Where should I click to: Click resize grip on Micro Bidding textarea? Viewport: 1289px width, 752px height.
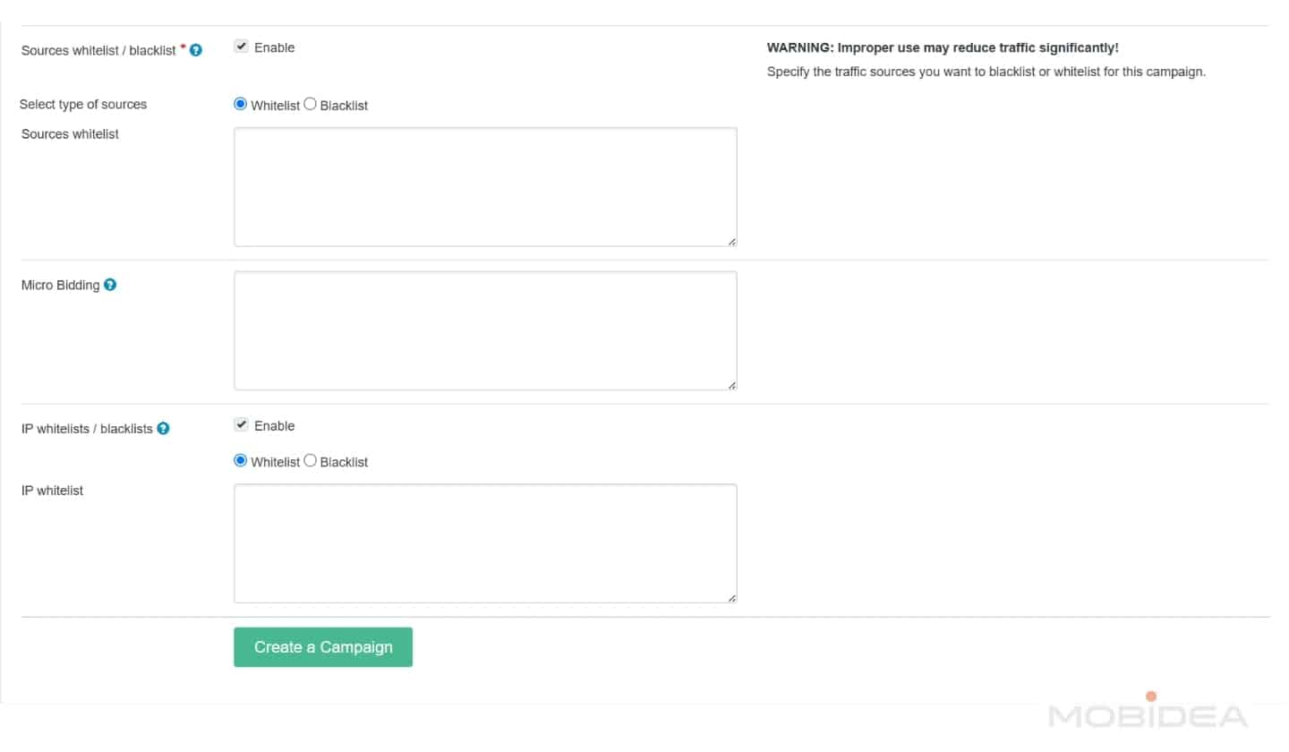coord(731,385)
